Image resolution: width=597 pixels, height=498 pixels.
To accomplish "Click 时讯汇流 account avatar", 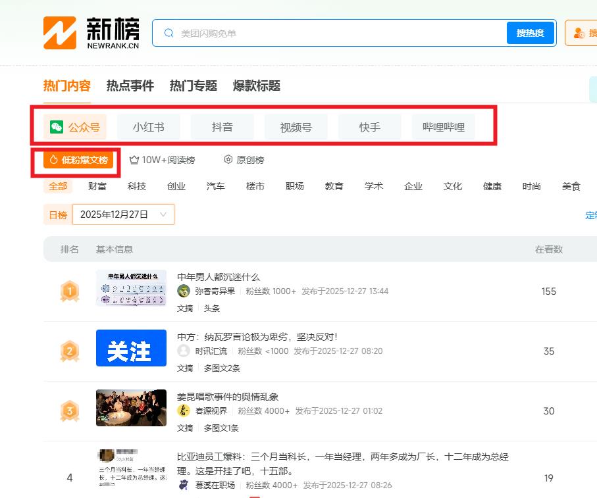I will [x=184, y=351].
